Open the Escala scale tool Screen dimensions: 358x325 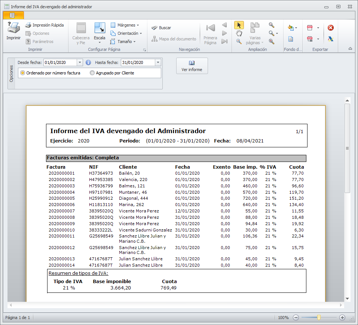[100, 33]
